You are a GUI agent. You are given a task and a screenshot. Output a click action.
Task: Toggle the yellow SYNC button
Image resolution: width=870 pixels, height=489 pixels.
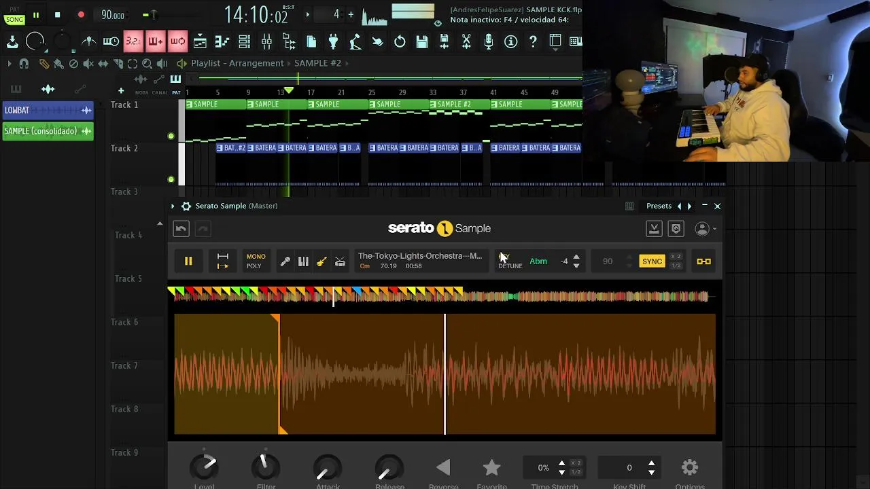point(652,261)
